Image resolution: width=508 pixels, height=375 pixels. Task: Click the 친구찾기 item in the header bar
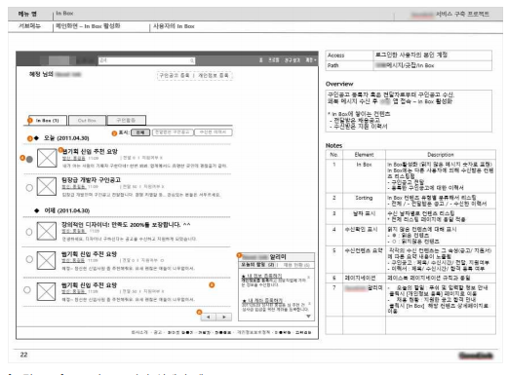click(x=293, y=60)
